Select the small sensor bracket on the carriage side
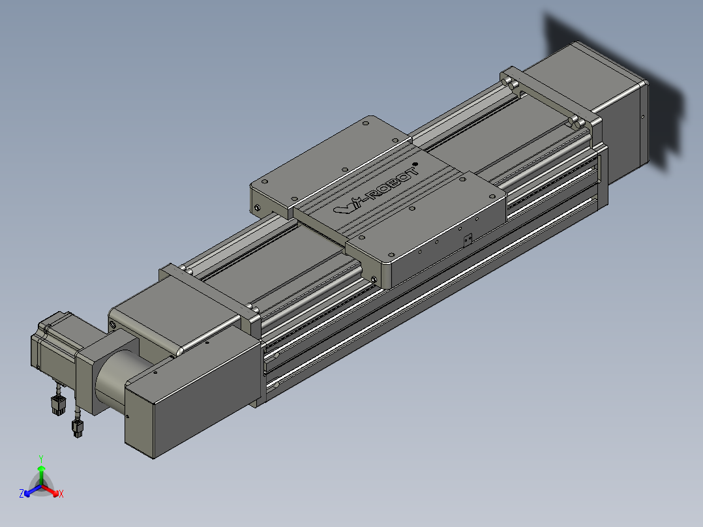This screenshot has height=527, width=703. pos(468,241)
